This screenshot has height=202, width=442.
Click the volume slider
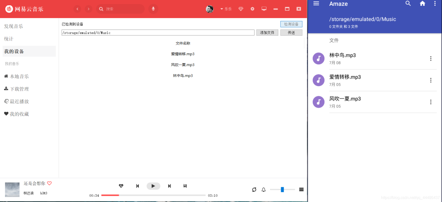pos(282,190)
